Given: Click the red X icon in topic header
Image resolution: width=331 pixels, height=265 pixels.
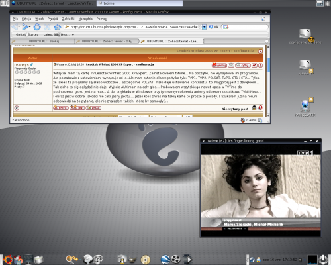Looking at the screenshot, I should [260, 51].
